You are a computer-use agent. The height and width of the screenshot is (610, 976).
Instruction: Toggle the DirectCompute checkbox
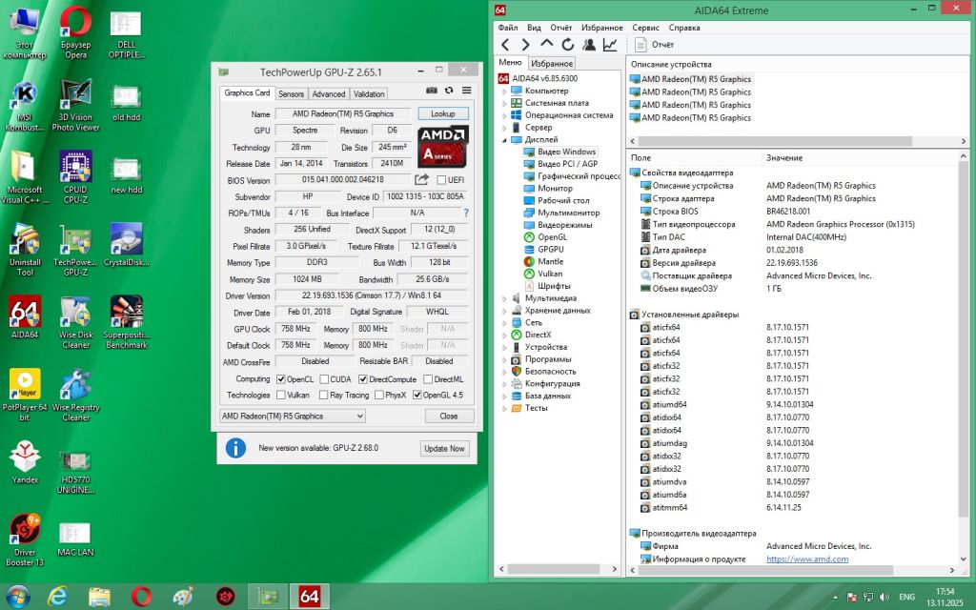tap(363, 379)
